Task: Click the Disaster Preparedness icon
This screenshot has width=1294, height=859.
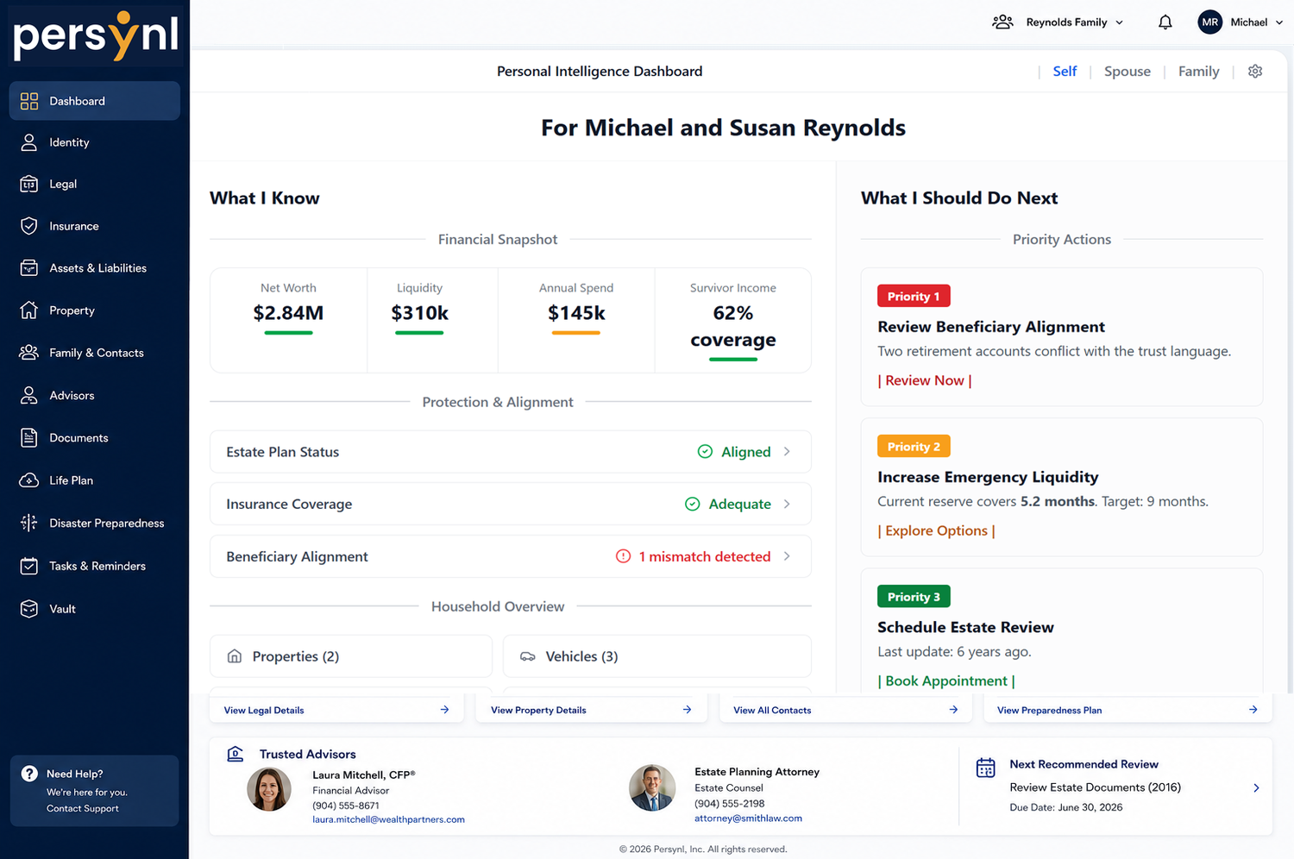Action: pos(29,523)
